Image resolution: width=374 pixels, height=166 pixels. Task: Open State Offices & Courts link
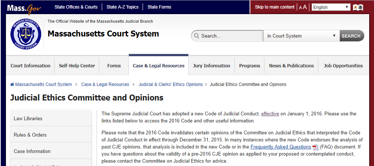click(x=76, y=7)
